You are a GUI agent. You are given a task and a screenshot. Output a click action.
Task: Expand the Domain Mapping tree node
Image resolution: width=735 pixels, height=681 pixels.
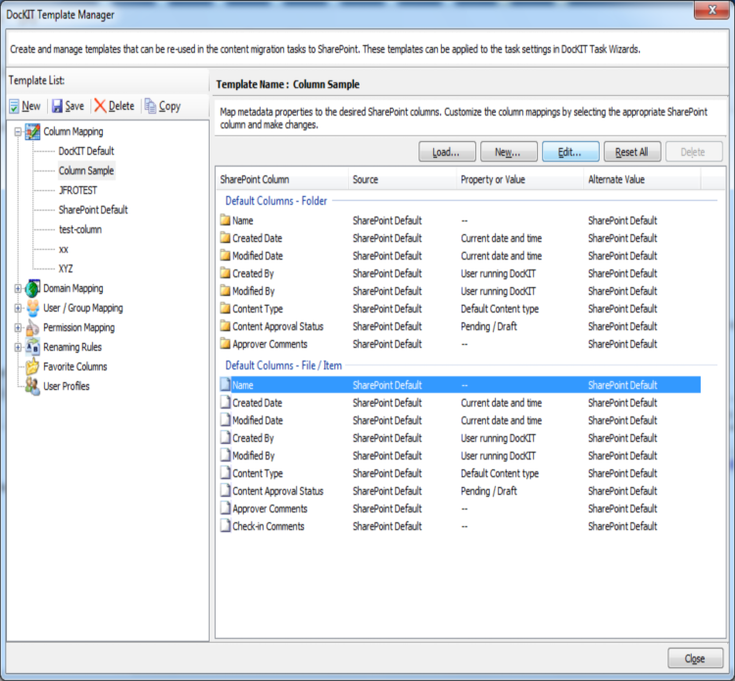click(18, 289)
